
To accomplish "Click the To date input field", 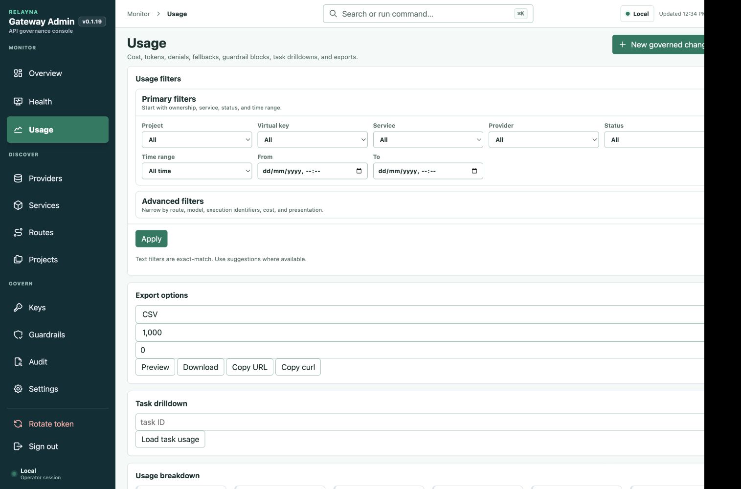I will (x=428, y=171).
